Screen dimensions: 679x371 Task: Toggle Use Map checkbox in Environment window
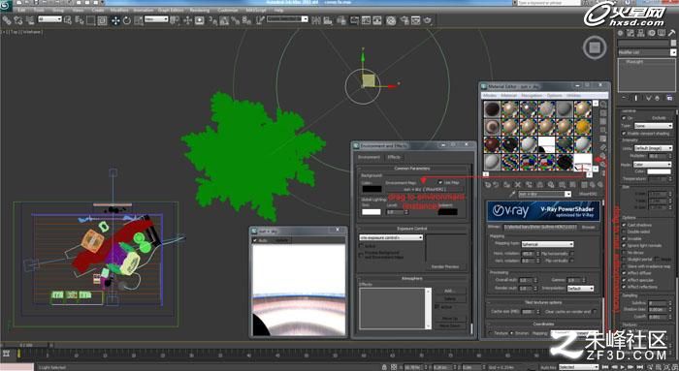440,182
